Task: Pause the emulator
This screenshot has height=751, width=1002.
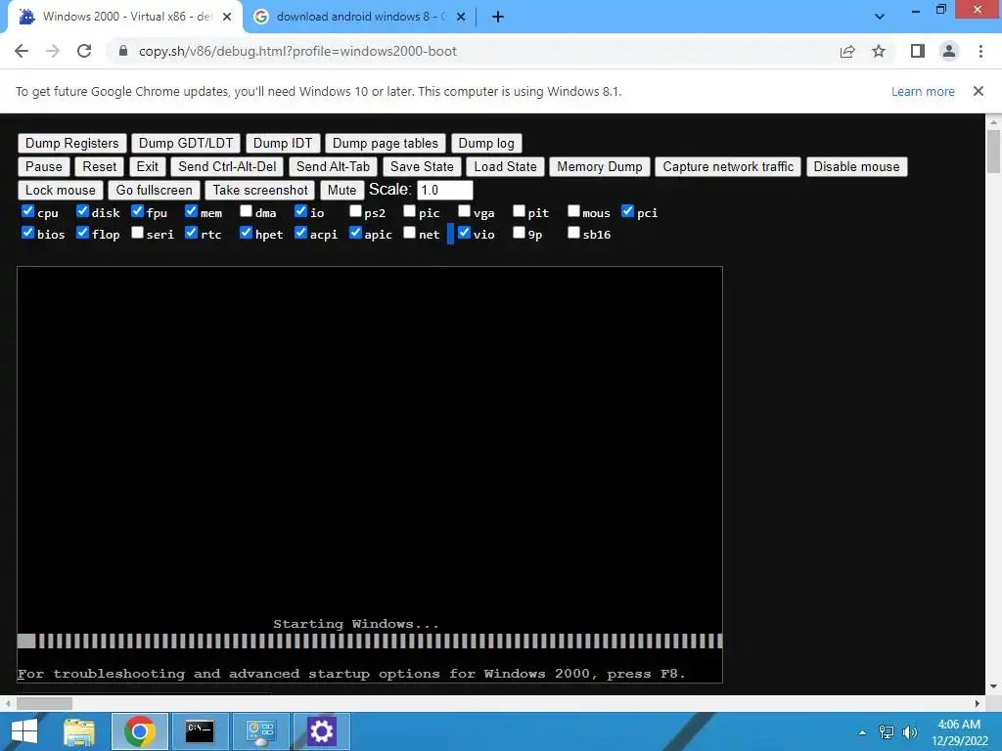Action: tap(43, 166)
